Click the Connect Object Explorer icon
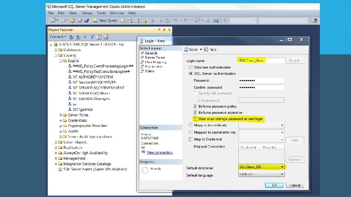Screen dimensions: 351x197 point(71,37)
